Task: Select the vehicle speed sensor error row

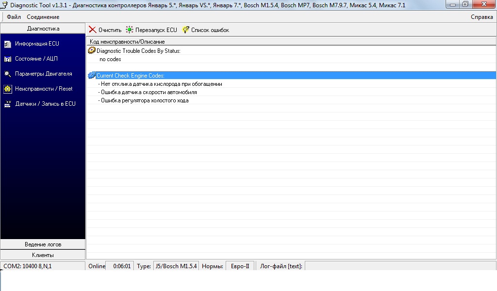Action: coord(148,92)
